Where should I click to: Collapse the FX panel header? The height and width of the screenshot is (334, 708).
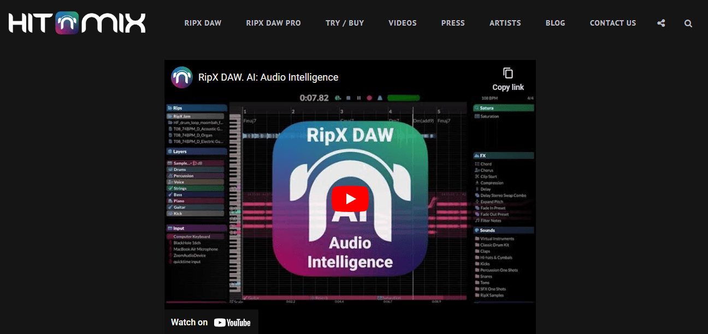point(503,156)
